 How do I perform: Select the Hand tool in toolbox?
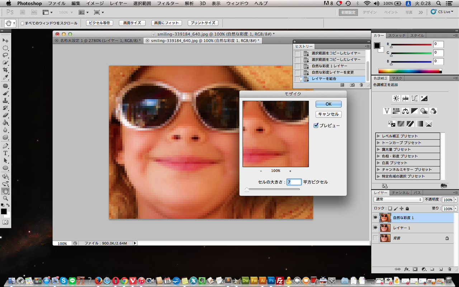click(x=5, y=191)
